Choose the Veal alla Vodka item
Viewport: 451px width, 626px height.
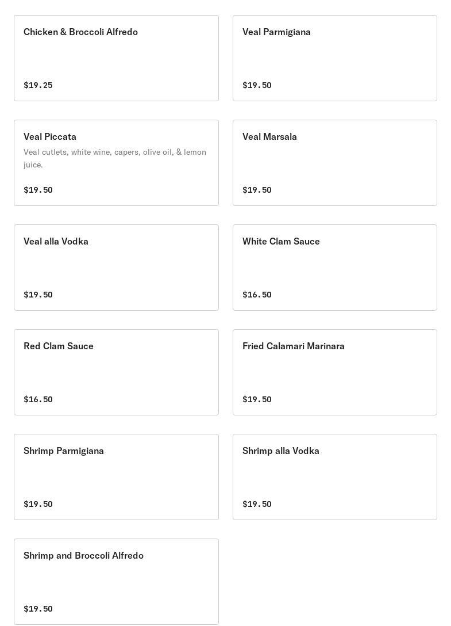(116, 268)
